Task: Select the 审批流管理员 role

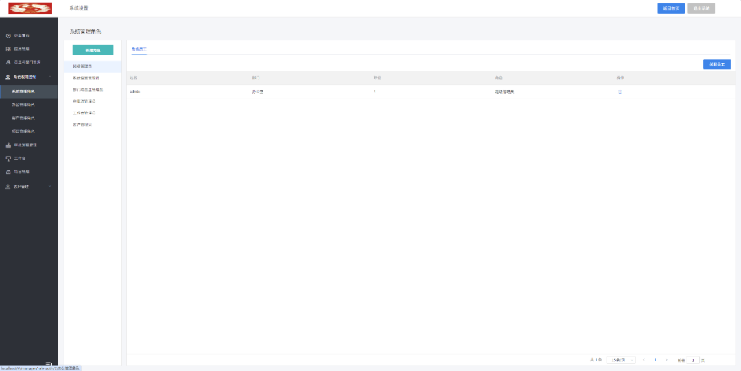Action: tap(93, 101)
